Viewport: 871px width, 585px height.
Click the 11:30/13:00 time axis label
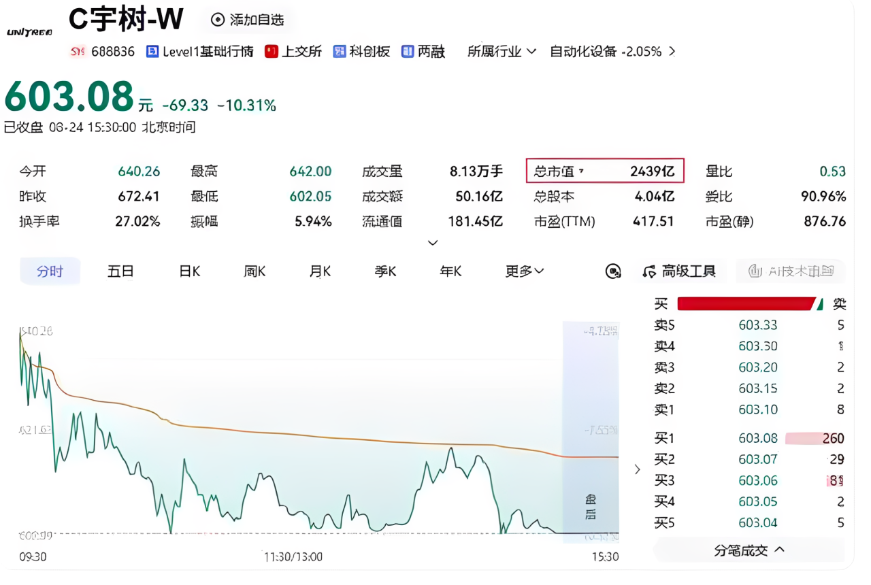pyautogui.click(x=293, y=556)
